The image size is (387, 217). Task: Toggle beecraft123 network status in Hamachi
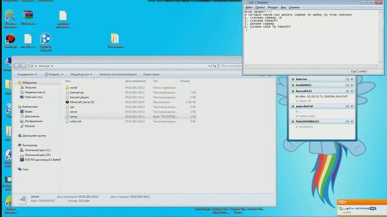[x=293, y=91]
